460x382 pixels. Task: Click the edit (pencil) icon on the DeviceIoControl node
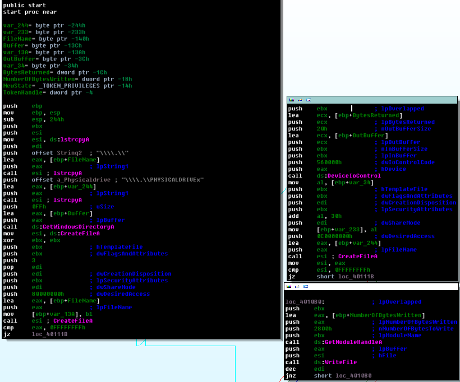point(300,100)
